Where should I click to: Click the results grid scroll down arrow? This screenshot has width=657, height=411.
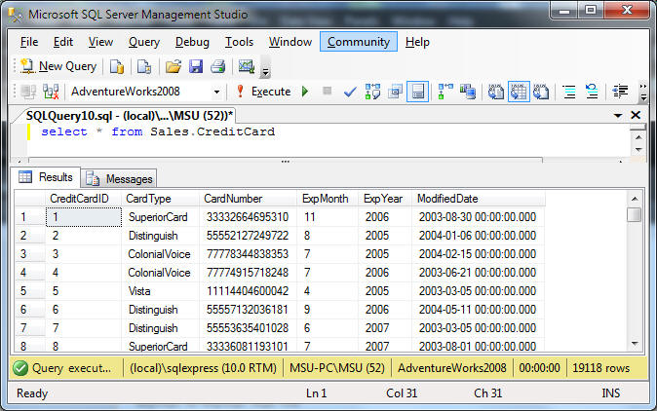point(635,344)
